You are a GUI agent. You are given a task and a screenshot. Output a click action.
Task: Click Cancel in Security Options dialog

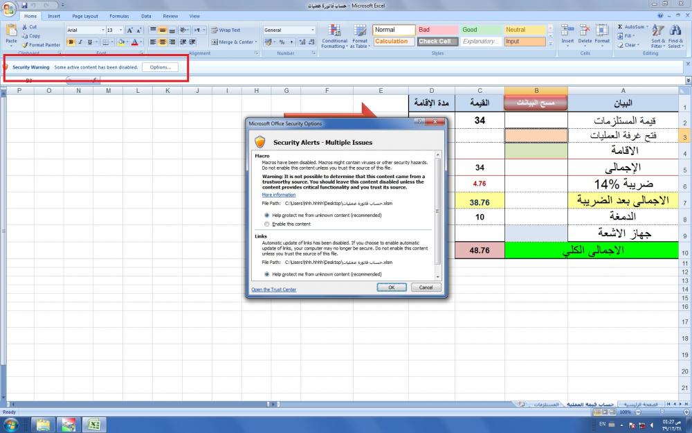click(x=426, y=288)
